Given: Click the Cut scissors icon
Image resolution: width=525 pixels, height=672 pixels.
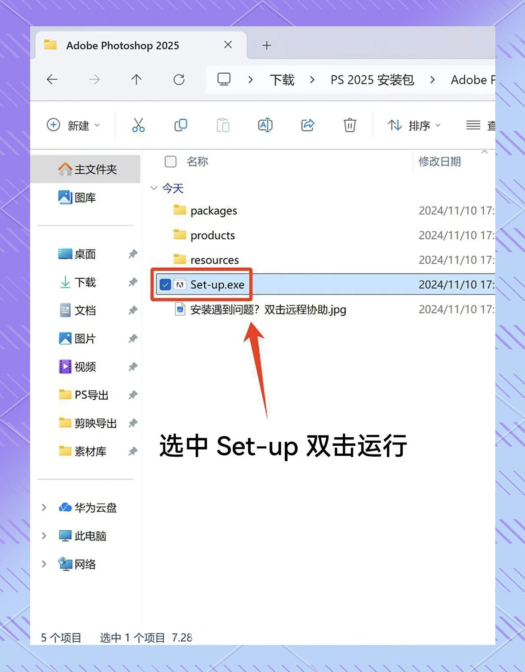Looking at the screenshot, I should 138,125.
